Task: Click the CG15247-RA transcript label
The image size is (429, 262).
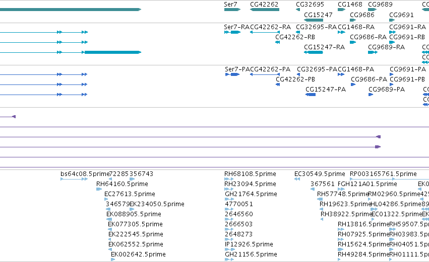Action: [325, 47]
